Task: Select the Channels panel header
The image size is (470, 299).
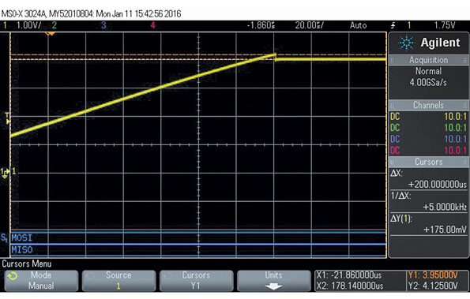Action: 429,106
